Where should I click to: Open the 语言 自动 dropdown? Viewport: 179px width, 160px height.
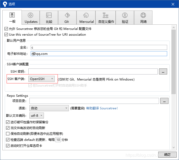49,108
